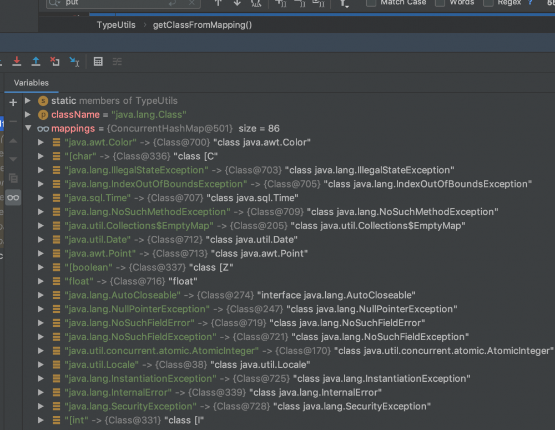Expand the className variable
This screenshot has width=555, height=430.
[x=28, y=114]
